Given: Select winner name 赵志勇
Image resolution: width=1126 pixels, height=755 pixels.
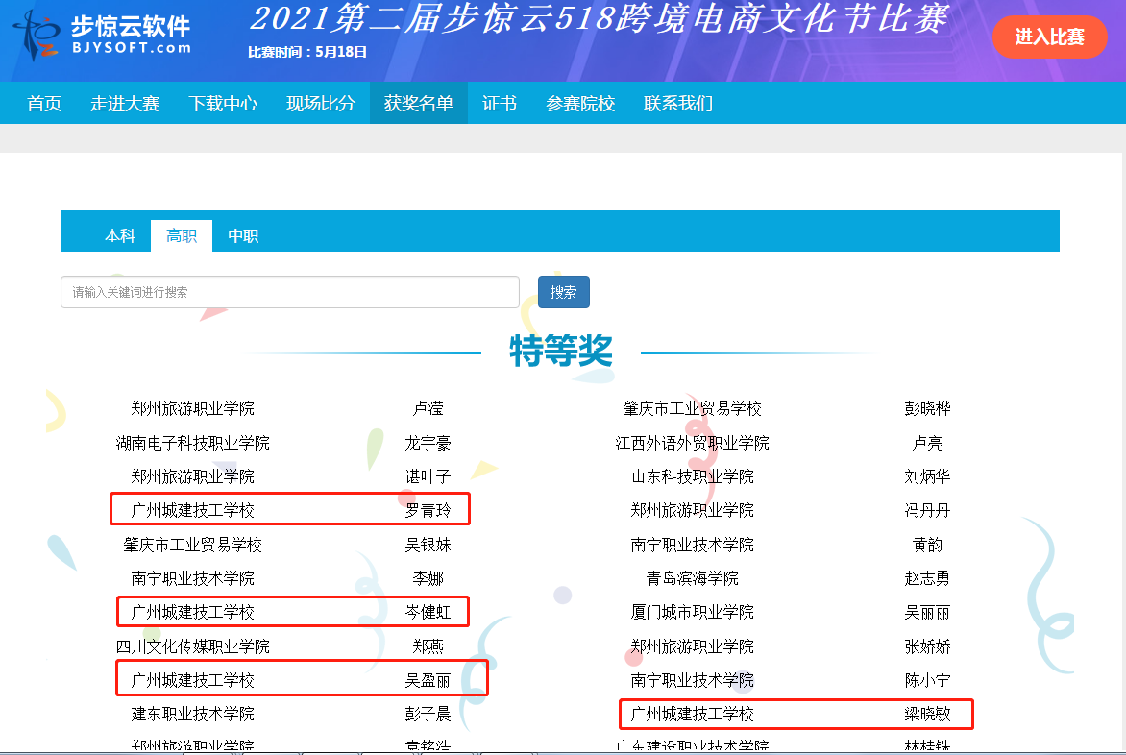Looking at the screenshot, I should coord(928,578).
